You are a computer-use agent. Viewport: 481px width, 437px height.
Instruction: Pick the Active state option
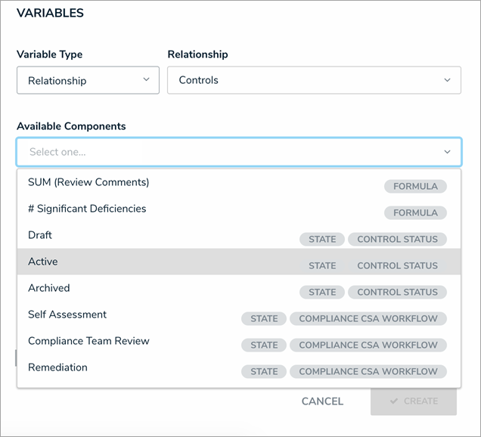click(43, 262)
